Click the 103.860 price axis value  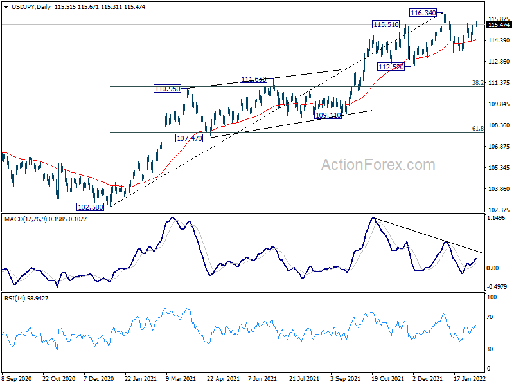[x=499, y=189]
